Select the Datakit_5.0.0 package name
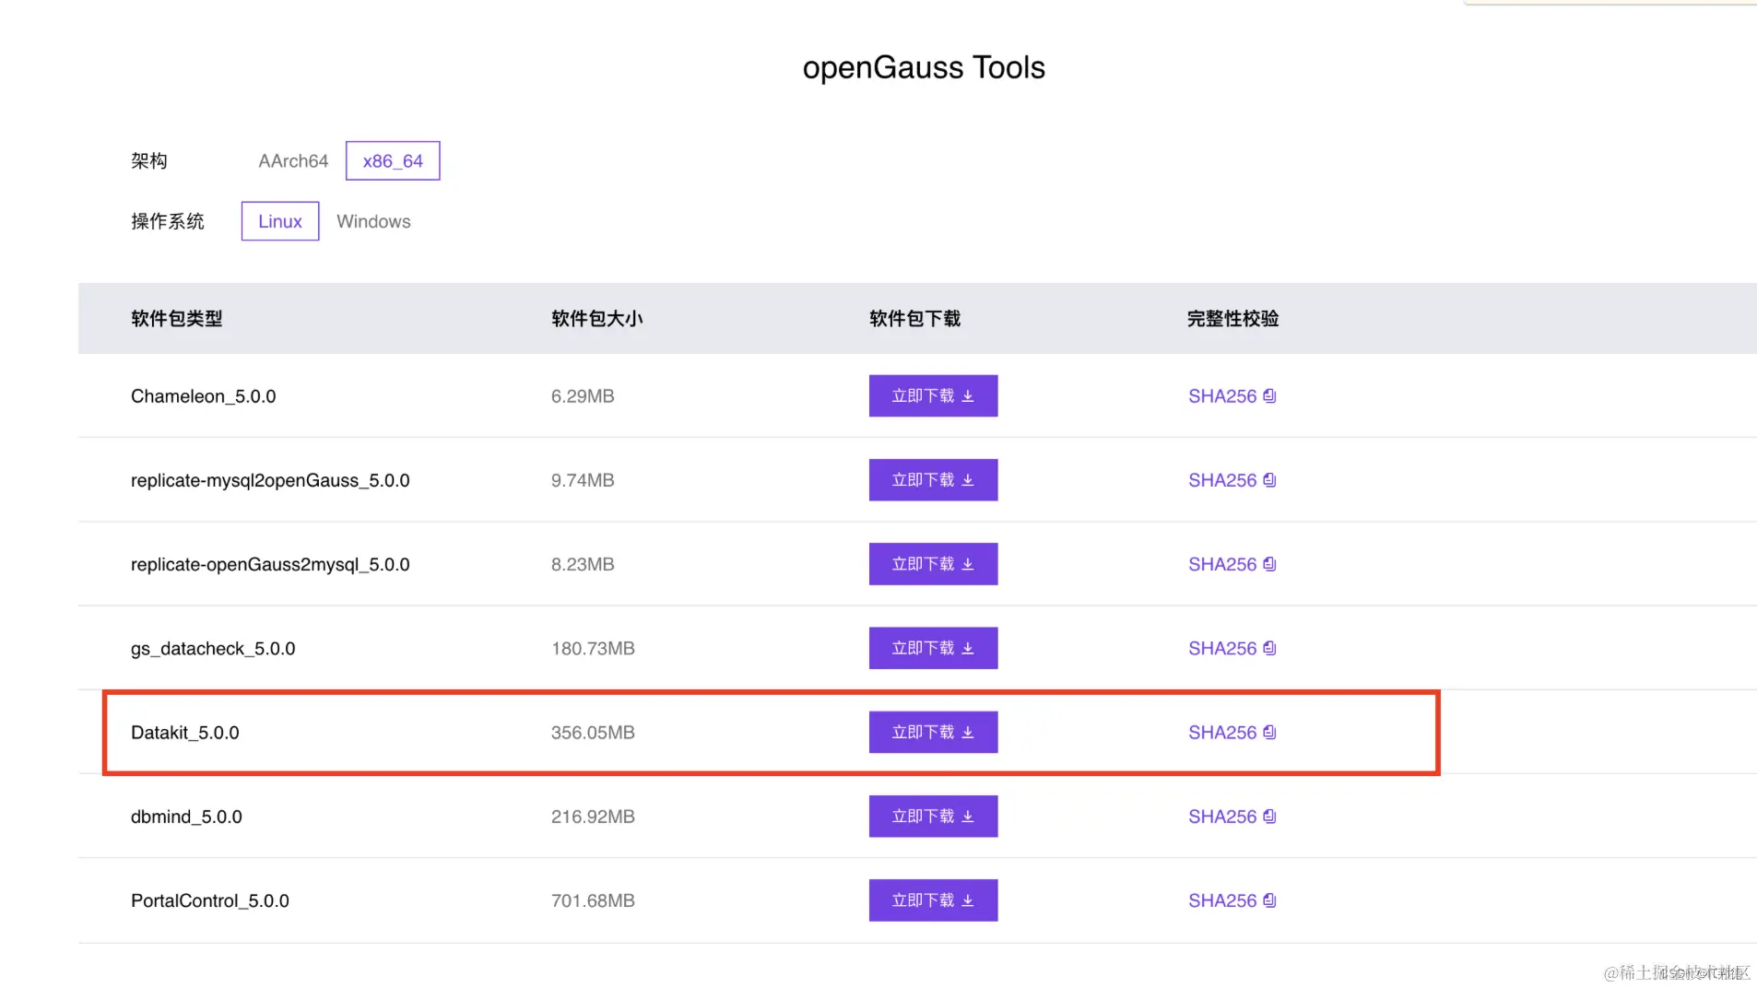This screenshot has width=1757, height=988. (184, 733)
